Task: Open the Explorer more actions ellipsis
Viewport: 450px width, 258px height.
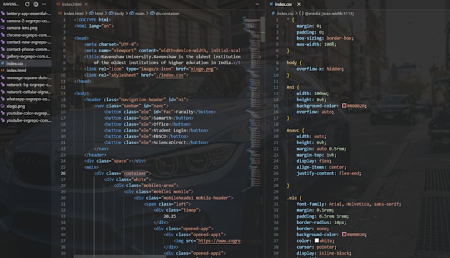Action: 44,4
